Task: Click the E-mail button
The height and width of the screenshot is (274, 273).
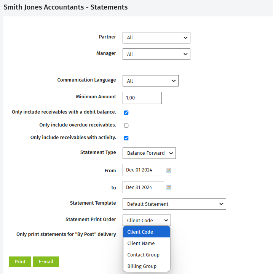Action: 46,261
